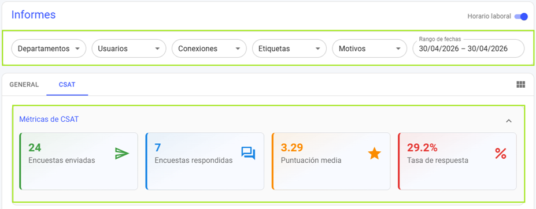
Task: Collapse the Métricas de CSAT section
Action: 509,121
